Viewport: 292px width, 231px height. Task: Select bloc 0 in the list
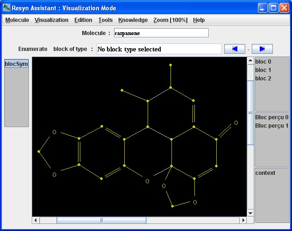[263, 62]
